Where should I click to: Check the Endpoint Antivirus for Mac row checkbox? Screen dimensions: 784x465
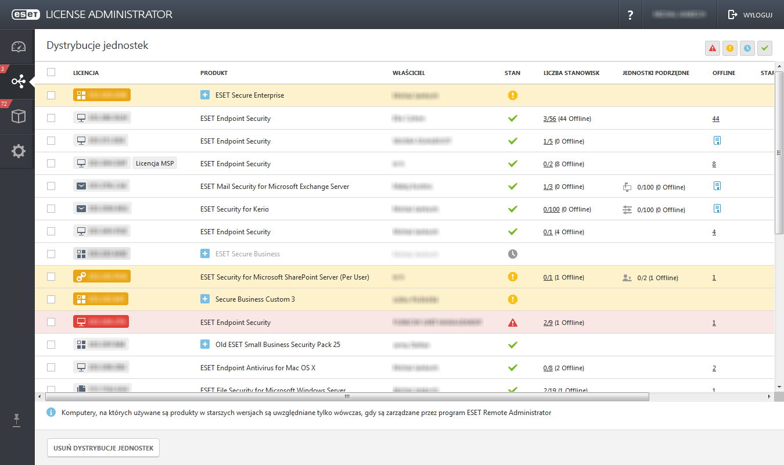pyautogui.click(x=51, y=367)
